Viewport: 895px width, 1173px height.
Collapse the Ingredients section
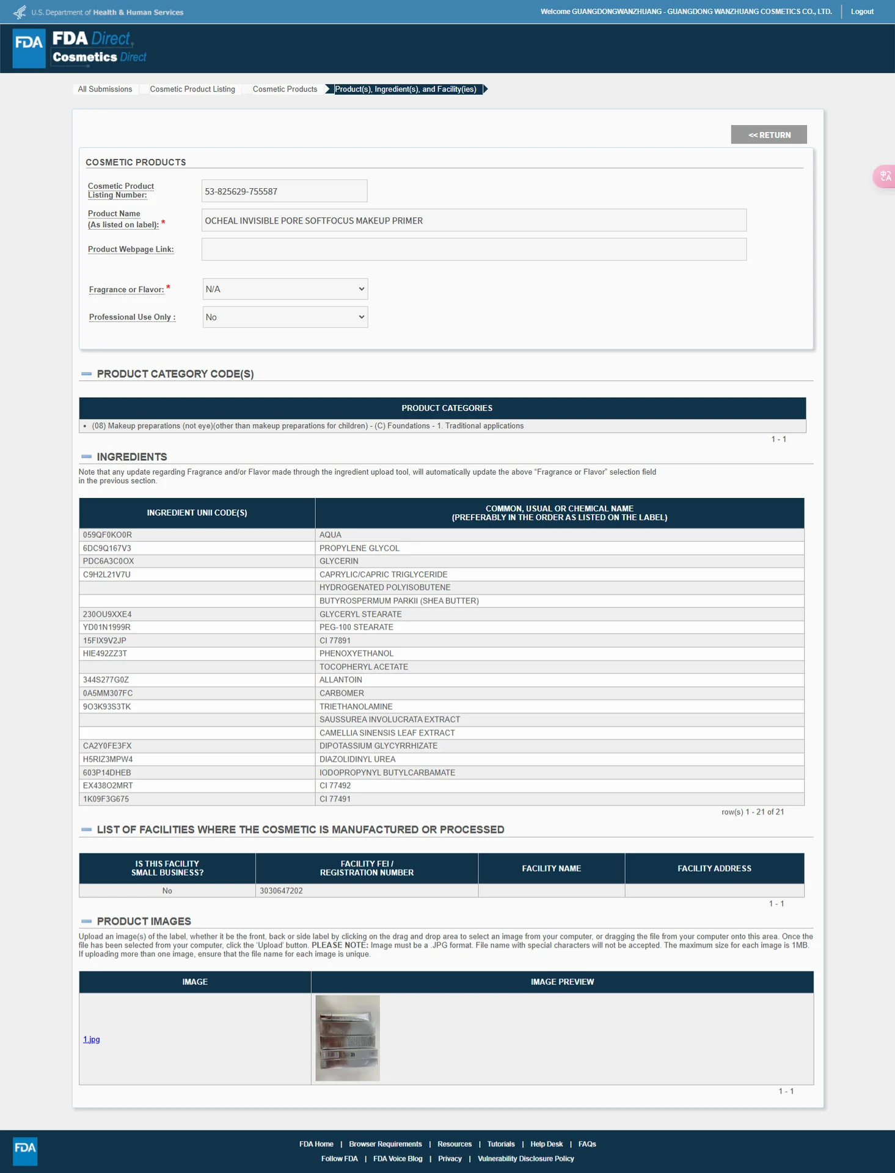click(x=87, y=457)
